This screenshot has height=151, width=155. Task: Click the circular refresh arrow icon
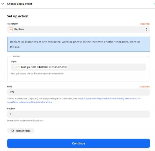13,131
